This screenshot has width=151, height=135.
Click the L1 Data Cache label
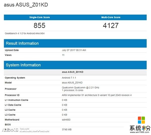[13, 105]
